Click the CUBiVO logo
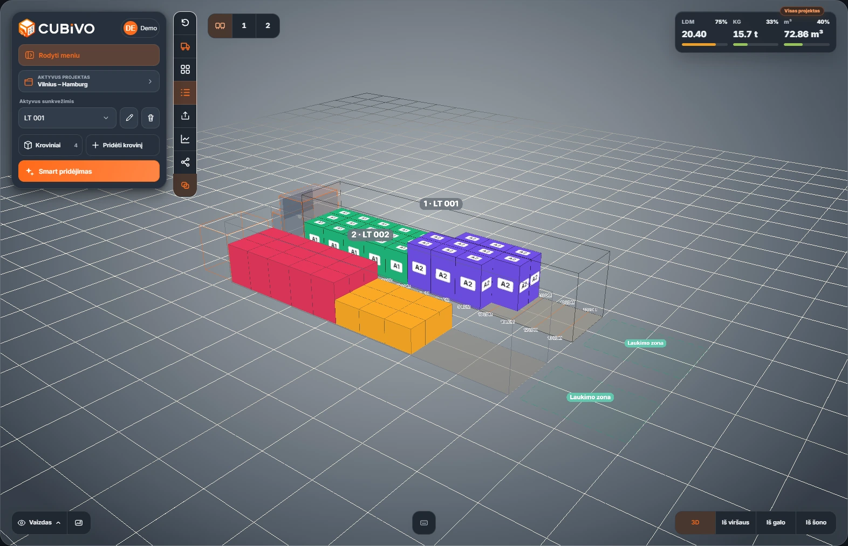The image size is (848, 546). point(57,28)
